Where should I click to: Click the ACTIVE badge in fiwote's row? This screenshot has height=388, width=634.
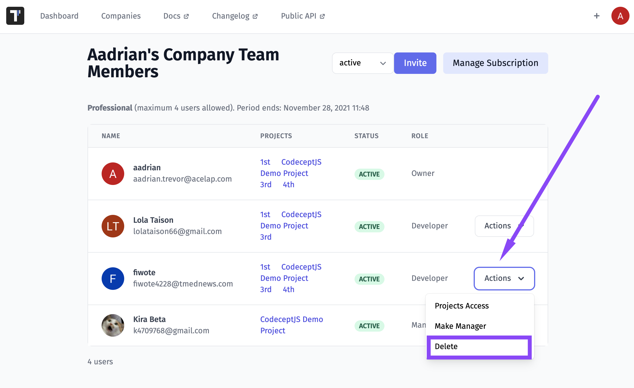point(369,279)
